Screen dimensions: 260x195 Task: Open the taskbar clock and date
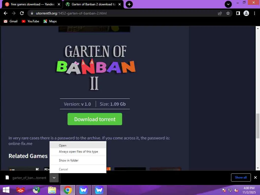click(x=249, y=190)
